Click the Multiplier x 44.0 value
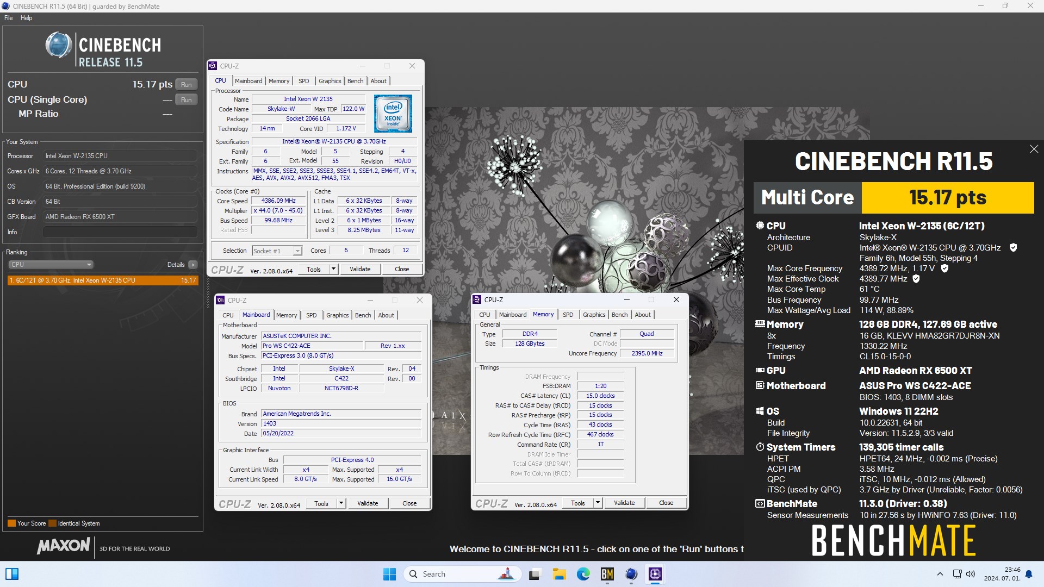1044x587 pixels. click(x=278, y=210)
